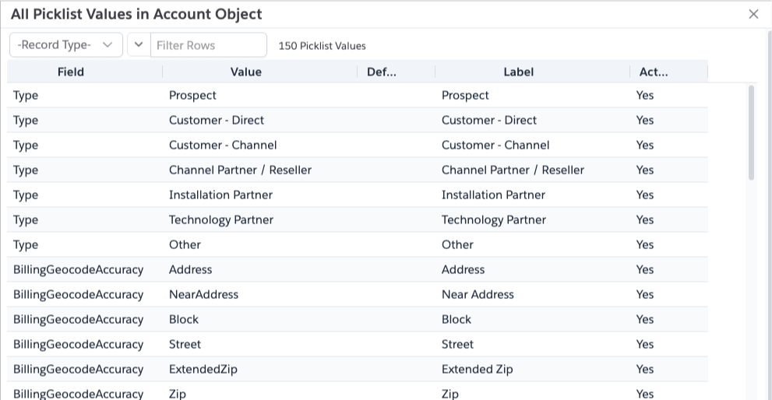772x400 pixels.
Task: Close the All Picklist Values dialog
Action: click(753, 14)
